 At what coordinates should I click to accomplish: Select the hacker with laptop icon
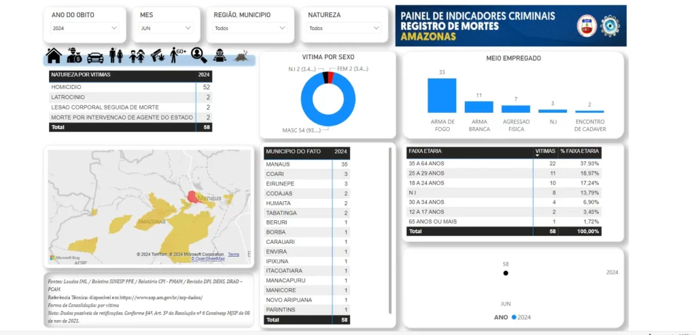(x=219, y=56)
